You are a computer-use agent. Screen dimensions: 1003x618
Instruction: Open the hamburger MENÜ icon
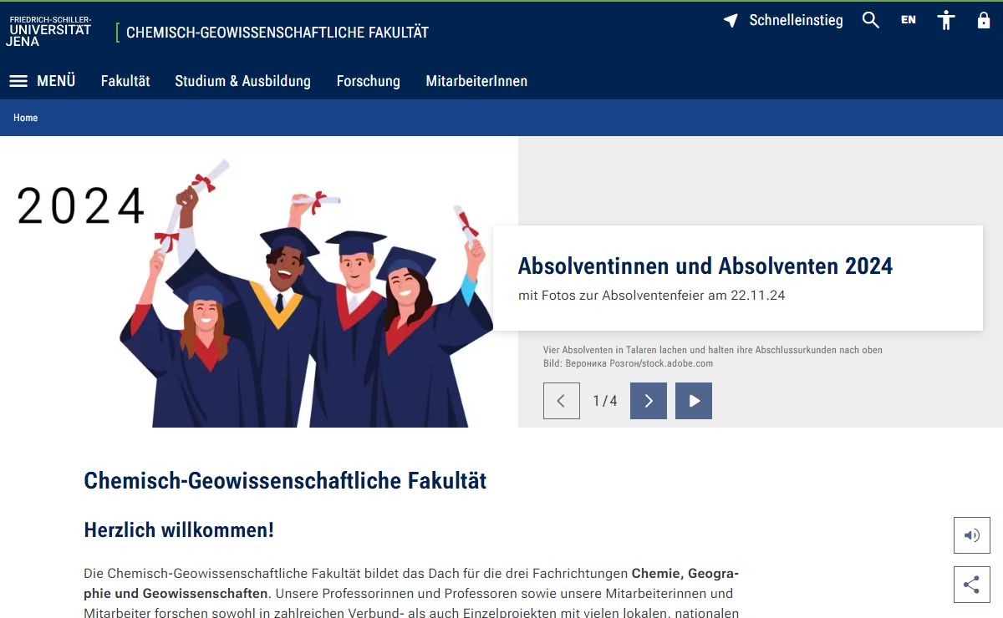(18, 81)
